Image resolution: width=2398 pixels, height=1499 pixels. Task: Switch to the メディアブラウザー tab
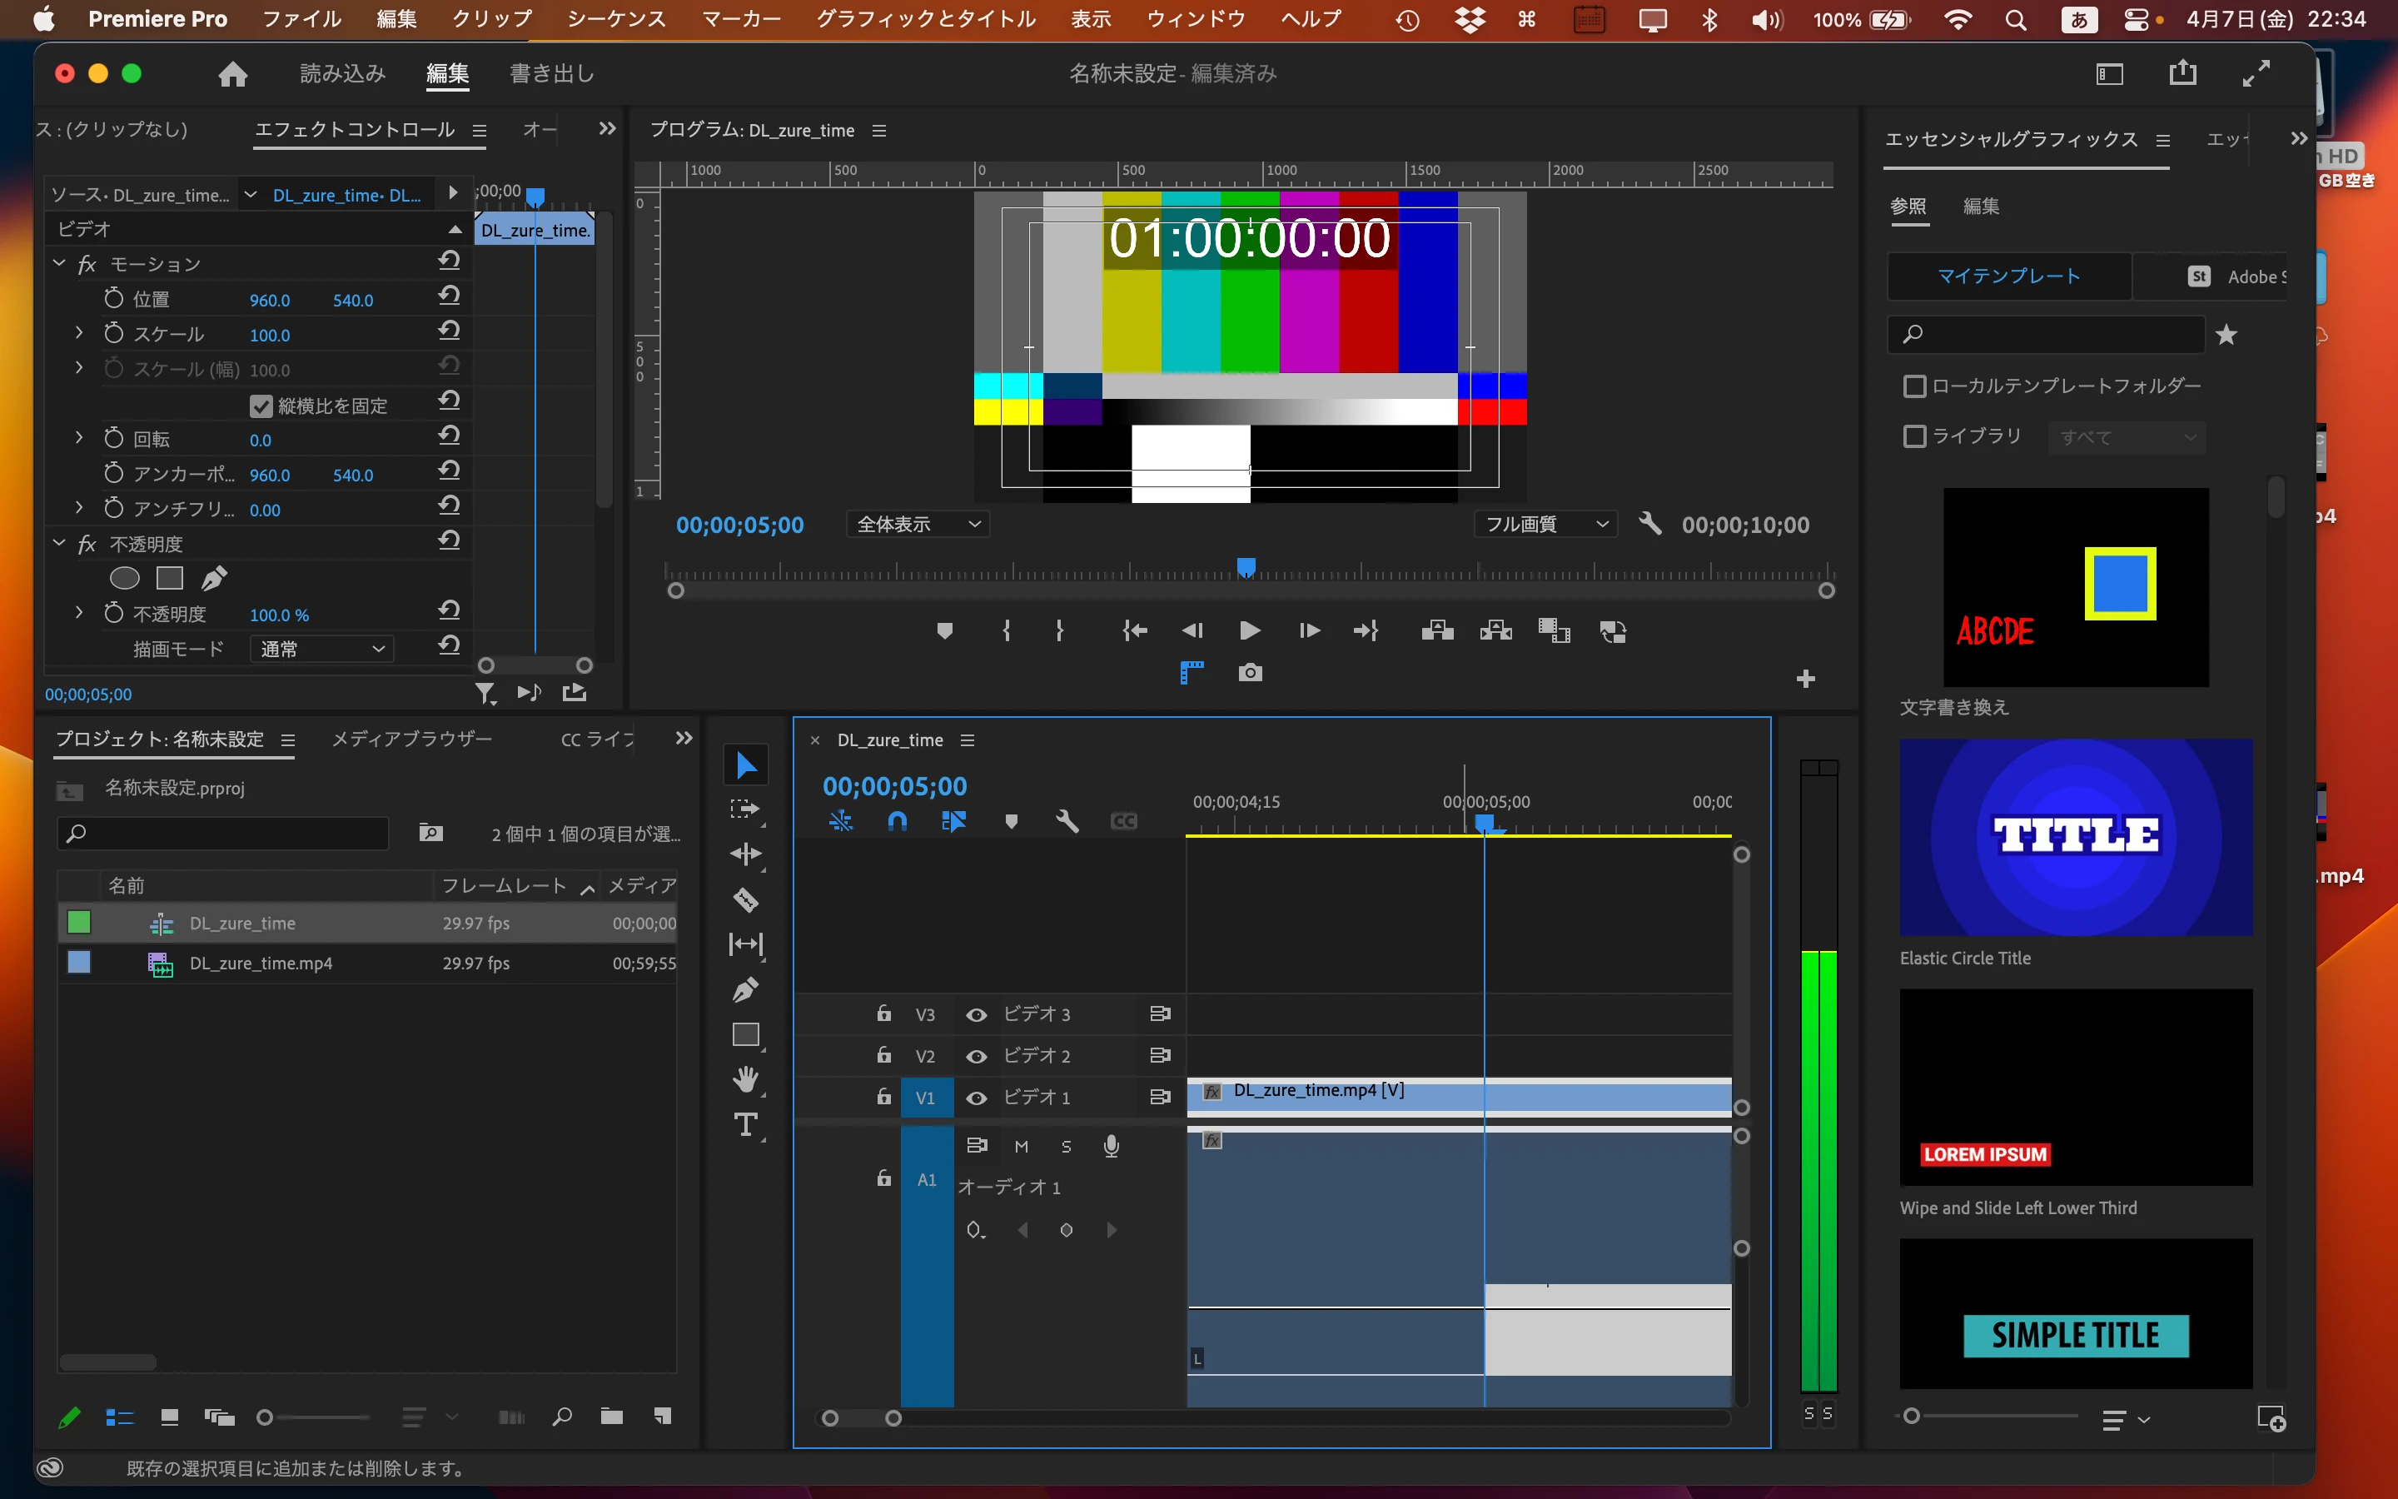pos(411,739)
